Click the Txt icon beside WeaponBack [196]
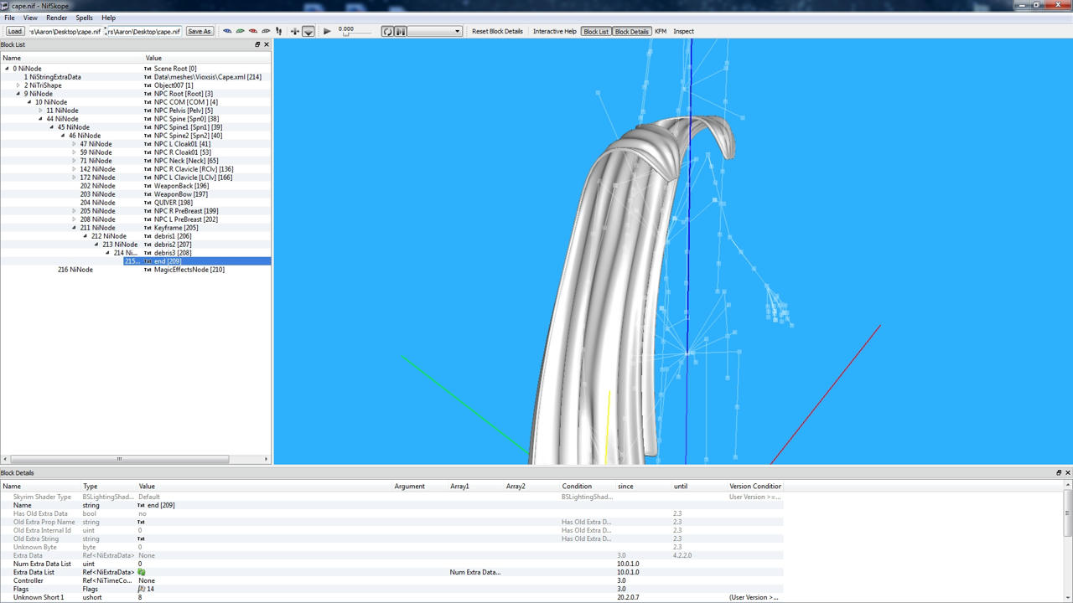Image resolution: width=1073 pixels, height=603 pixels. [148, 186]
